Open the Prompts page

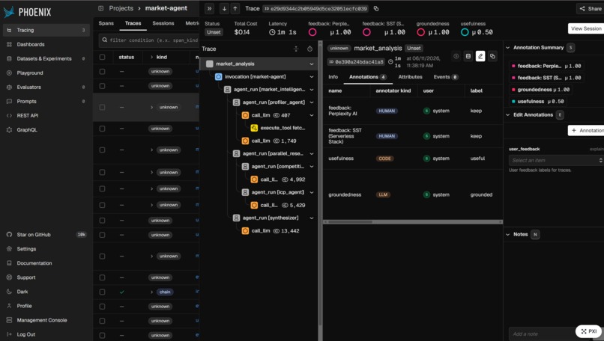tap(46, 101)
